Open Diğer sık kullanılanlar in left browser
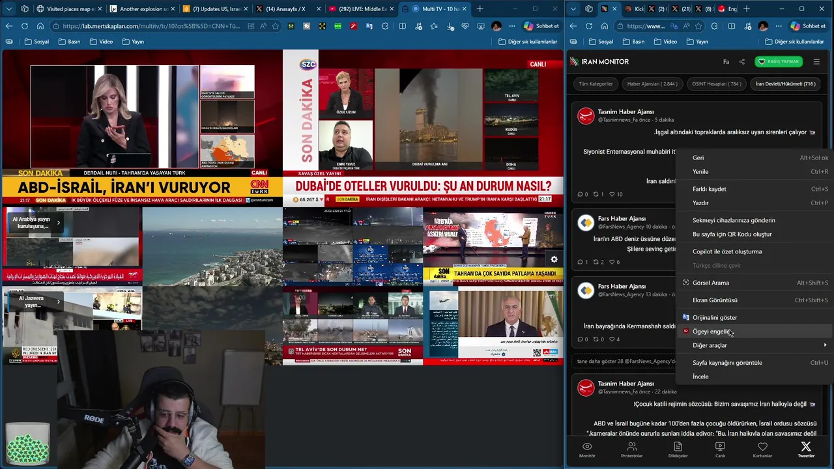Viewport: 834px width, 469px height. pos(528,42)
